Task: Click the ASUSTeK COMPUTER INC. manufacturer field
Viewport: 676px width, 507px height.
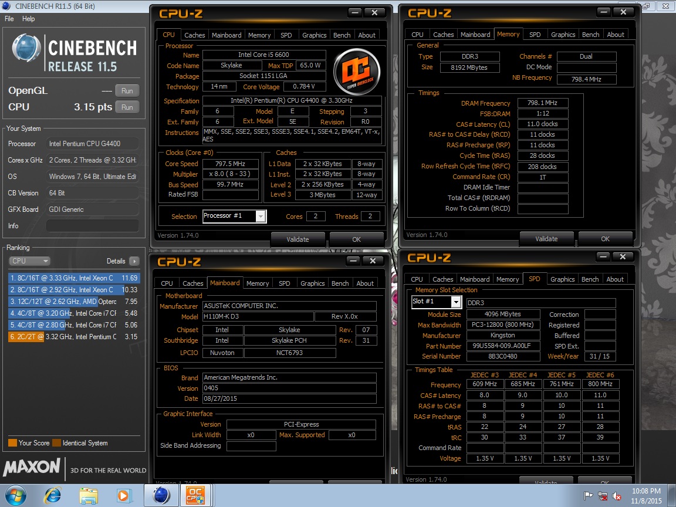Action: point(289,306)
